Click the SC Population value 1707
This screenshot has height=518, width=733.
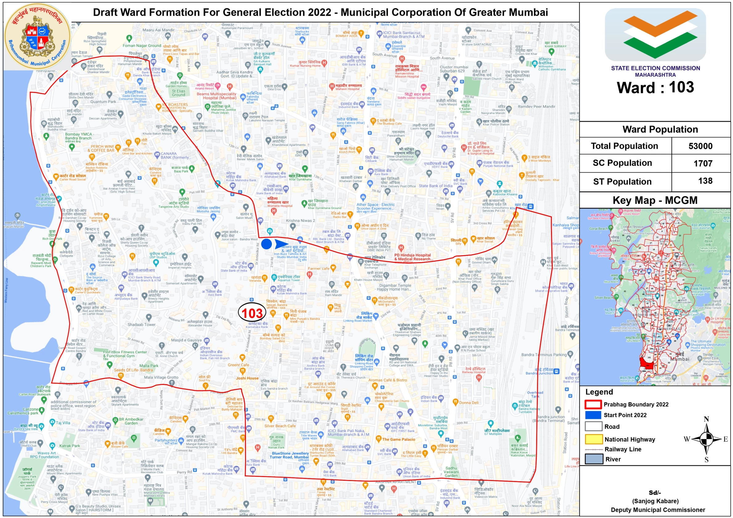pyautogui.click(x=703, y=163)
